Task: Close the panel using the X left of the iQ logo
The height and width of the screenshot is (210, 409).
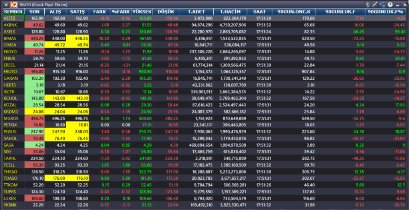Action: pyautogui.click(x=6, y=5)
